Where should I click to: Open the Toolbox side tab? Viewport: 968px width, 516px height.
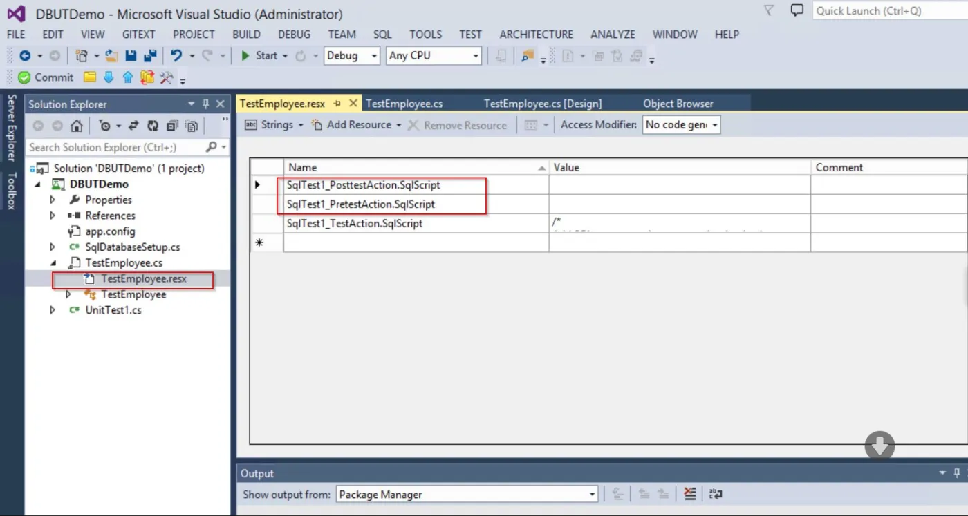[x=11, y=191]
